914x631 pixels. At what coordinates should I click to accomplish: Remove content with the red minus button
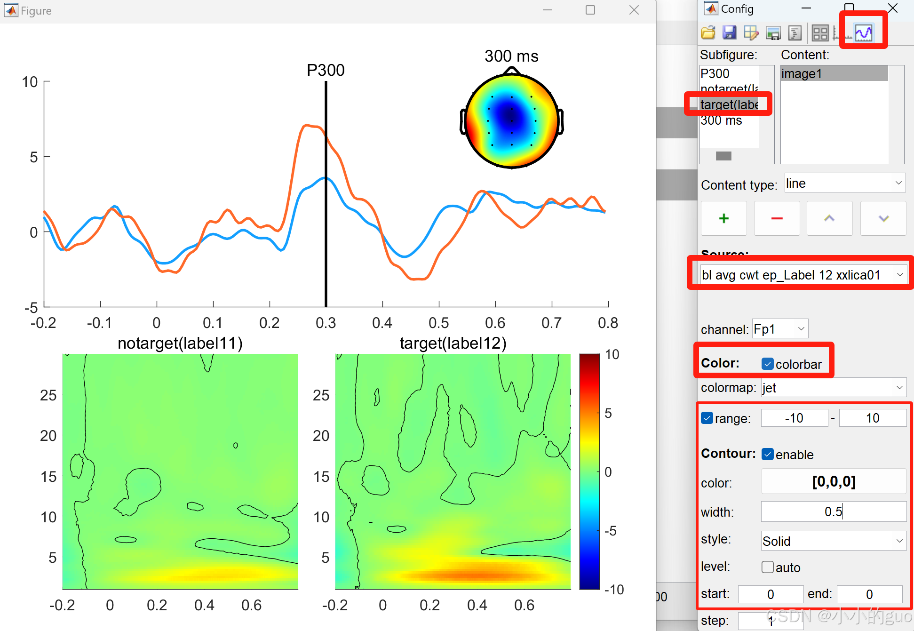(x=777, y=218)
